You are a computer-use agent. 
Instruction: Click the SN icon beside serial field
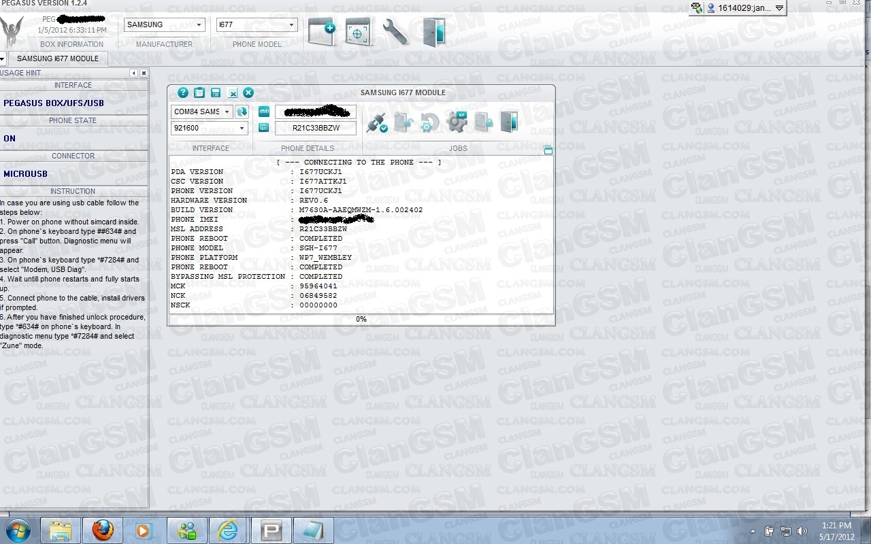(264, 127)
